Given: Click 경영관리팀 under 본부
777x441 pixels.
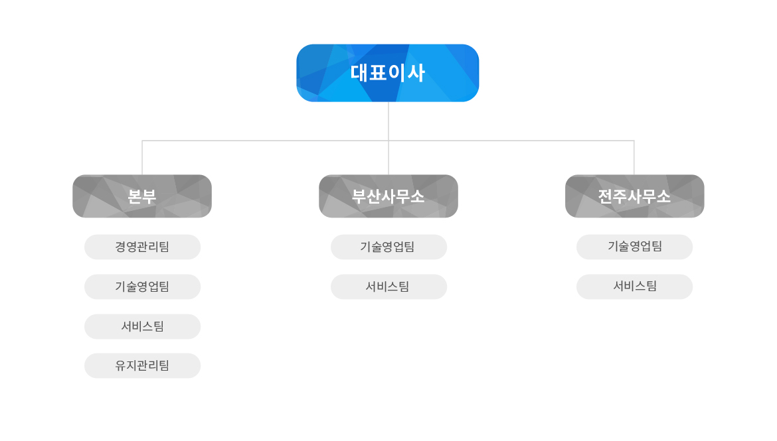Looking at the screenshot, I should point(142,247).
